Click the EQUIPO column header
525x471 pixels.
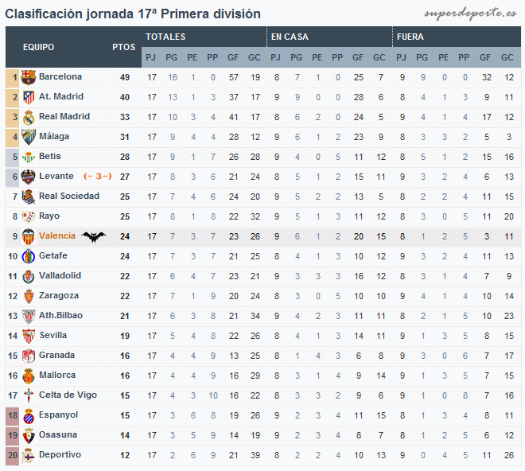38,47
